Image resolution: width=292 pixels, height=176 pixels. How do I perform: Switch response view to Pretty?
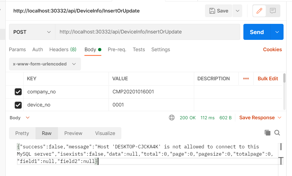(22, 133)
